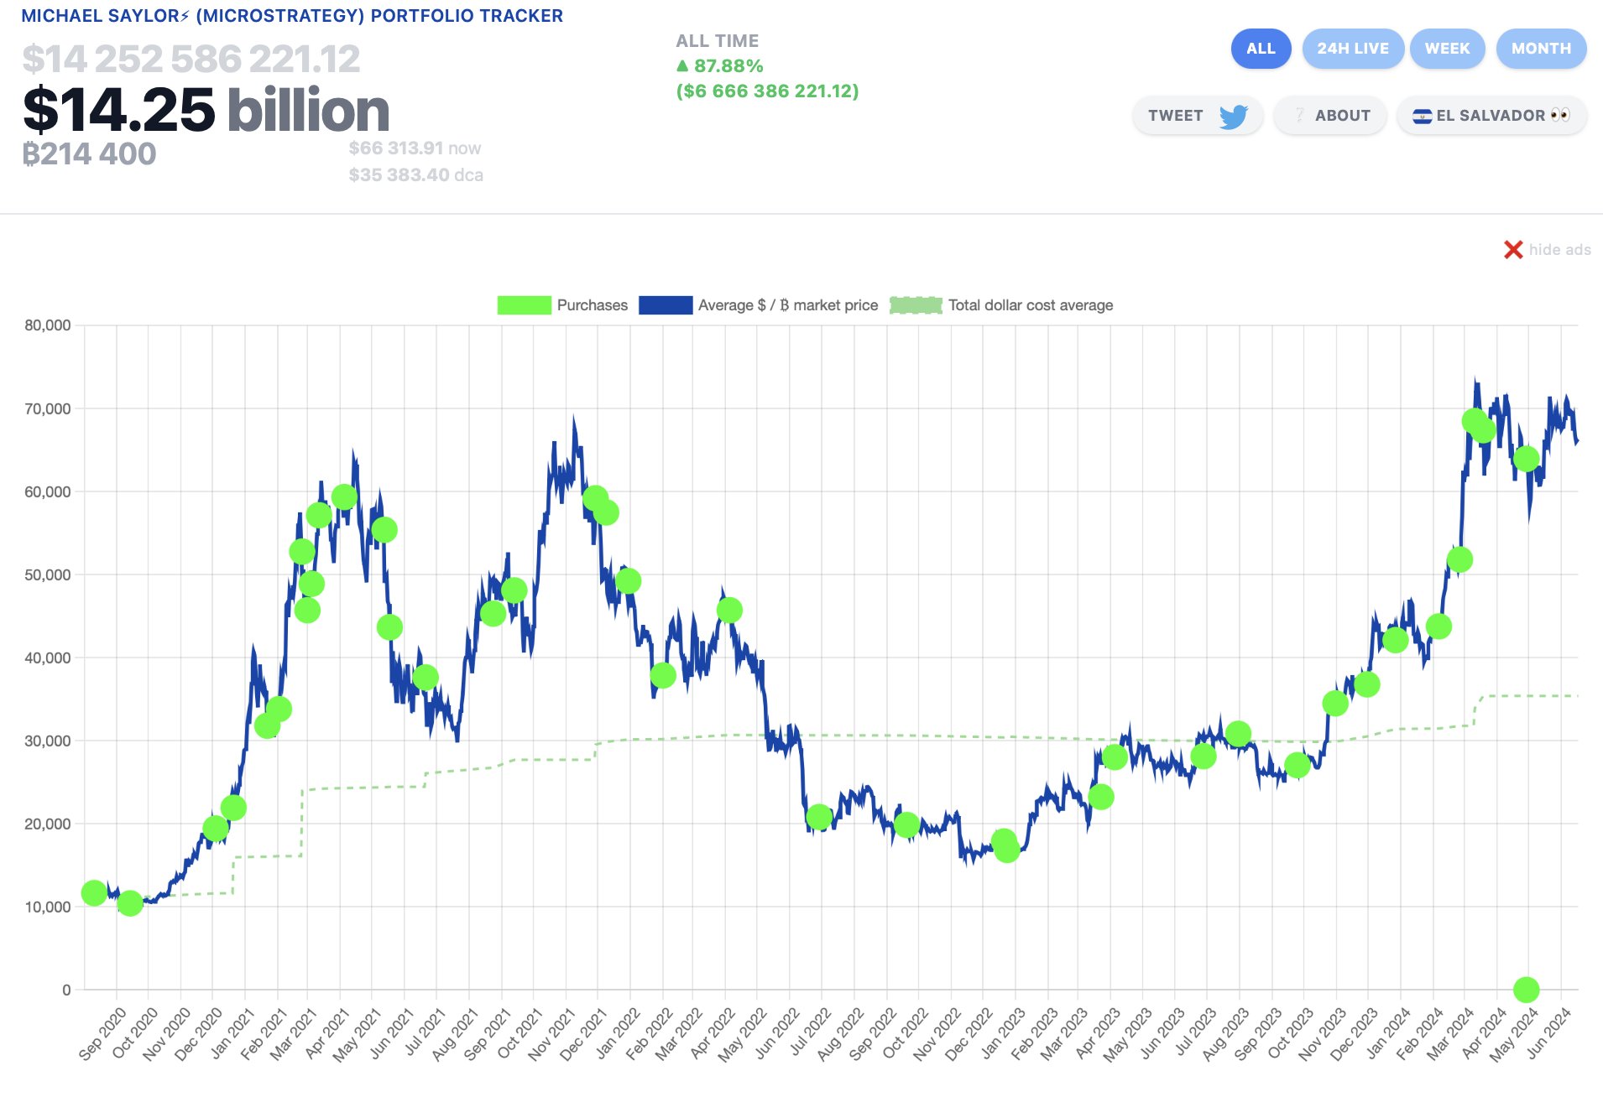Screen dimensions: 1603x1097
Task: Select the ALL time range tab
Action: [1261, 49]
